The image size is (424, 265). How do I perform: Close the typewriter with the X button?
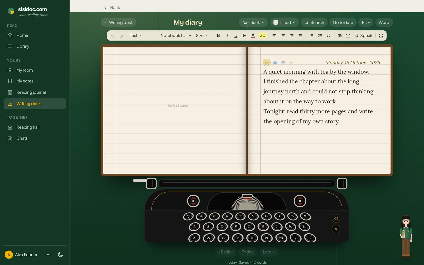[x=336, y=229]
